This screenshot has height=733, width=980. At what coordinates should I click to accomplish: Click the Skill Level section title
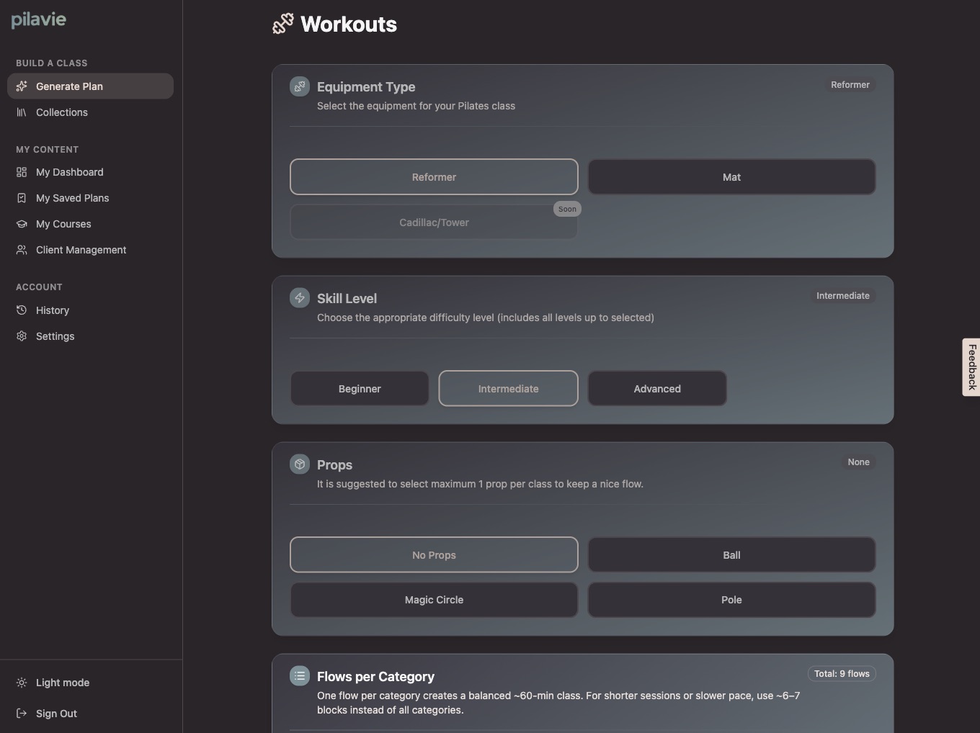tap(347, 298)
